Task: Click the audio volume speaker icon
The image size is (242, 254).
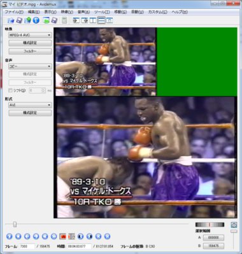Action: tap(234, 225)
